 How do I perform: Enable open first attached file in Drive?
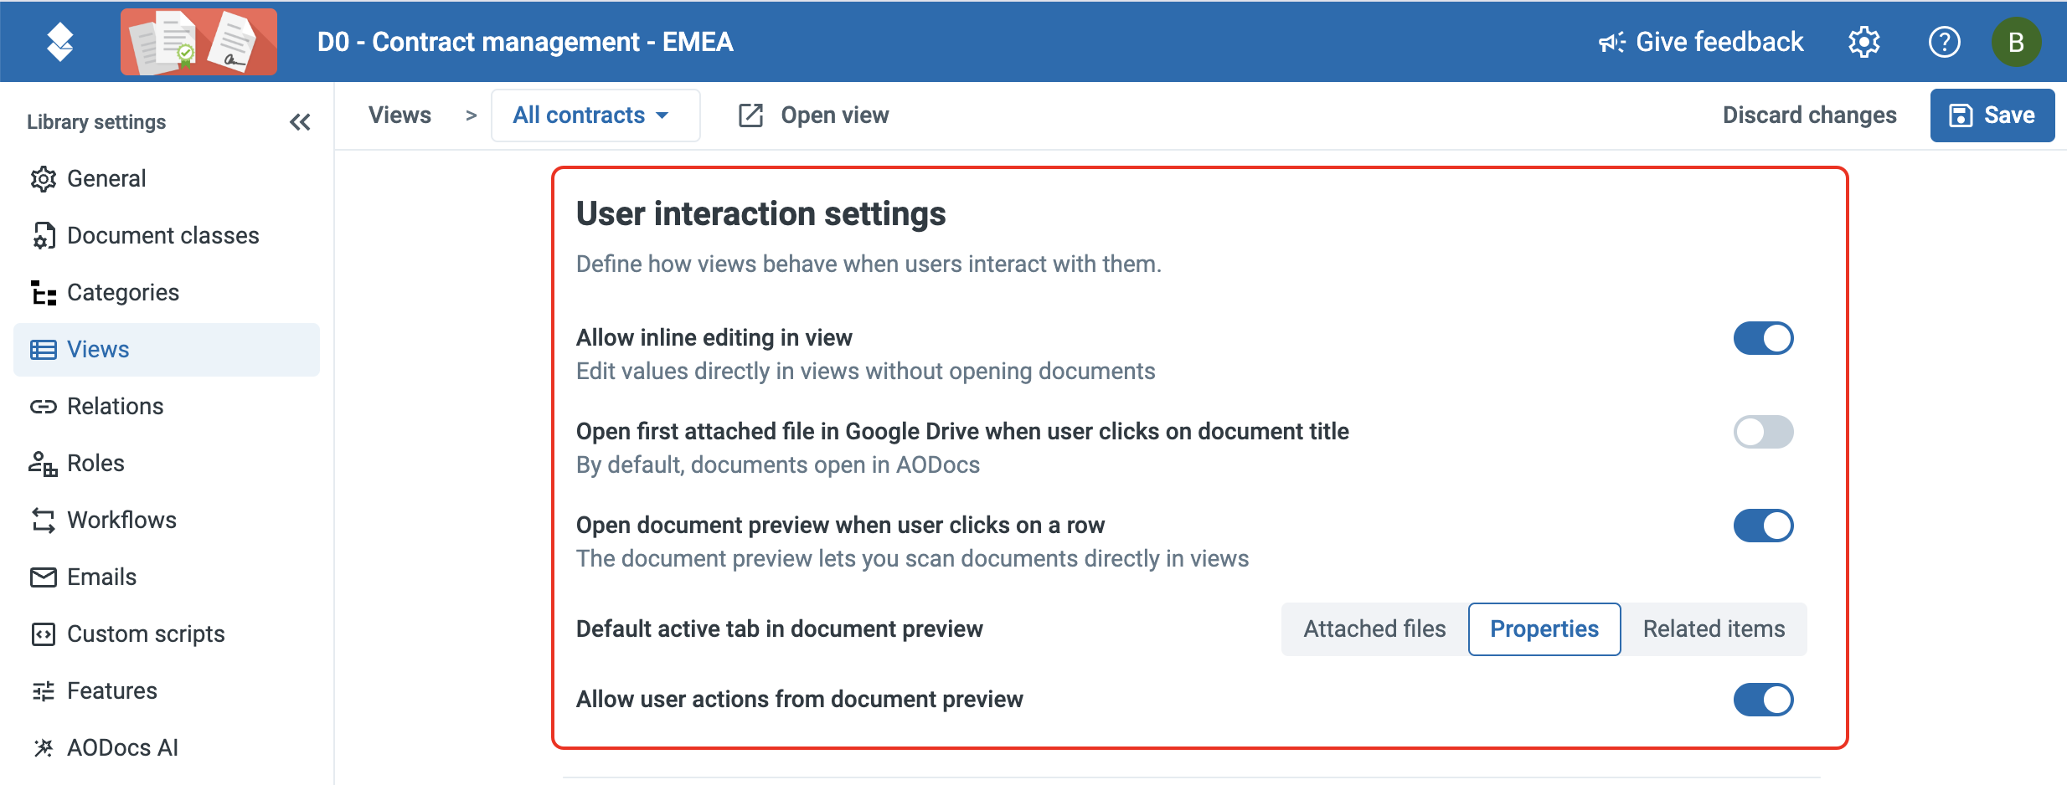[1763, 432]
